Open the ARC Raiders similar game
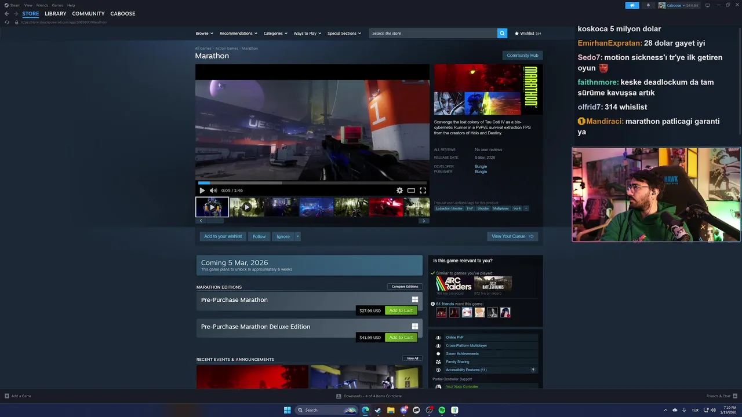The image size is (742, 417). (x=454, y=283)
